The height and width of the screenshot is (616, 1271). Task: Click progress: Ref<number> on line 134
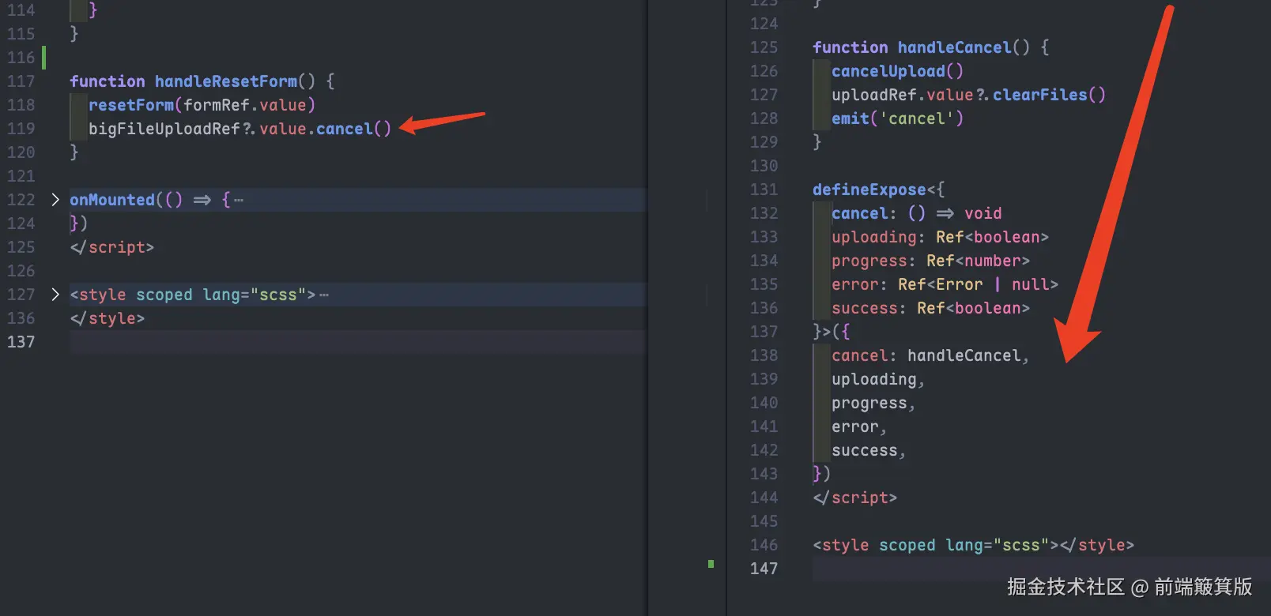[930, 261]
